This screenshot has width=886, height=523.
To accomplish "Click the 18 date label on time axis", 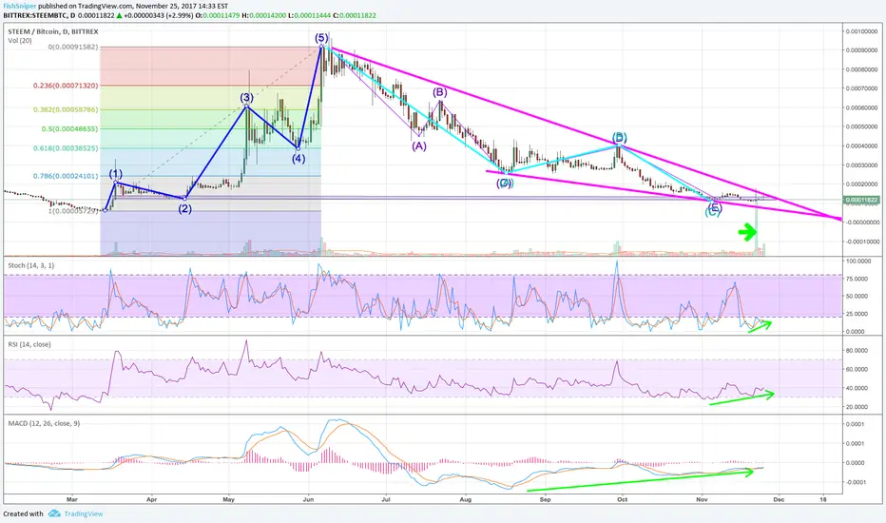I will (x=823, y=499).
